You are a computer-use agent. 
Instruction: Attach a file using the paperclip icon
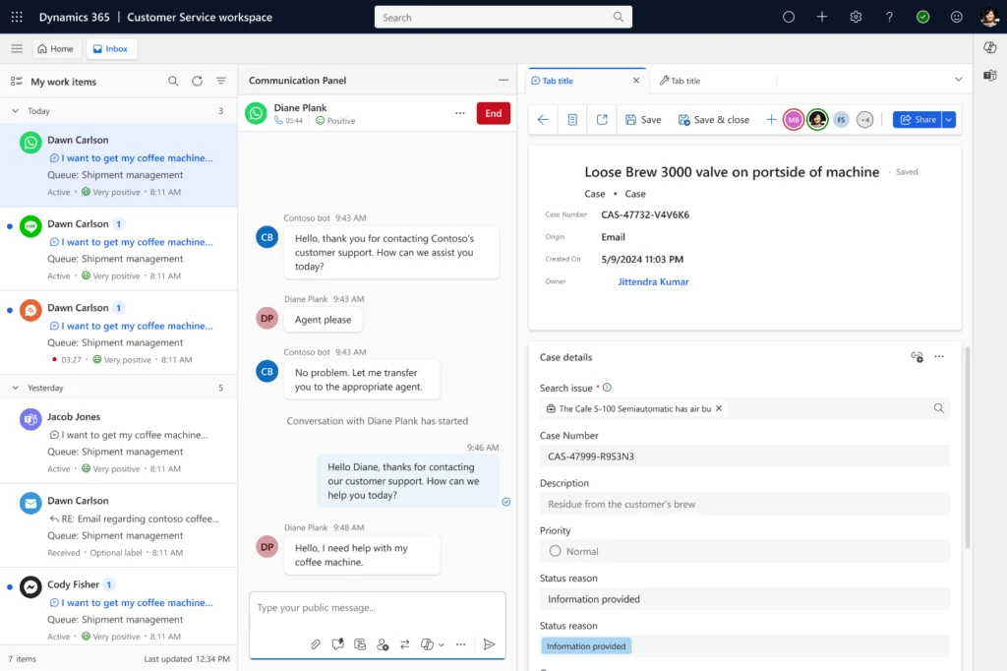316,644
